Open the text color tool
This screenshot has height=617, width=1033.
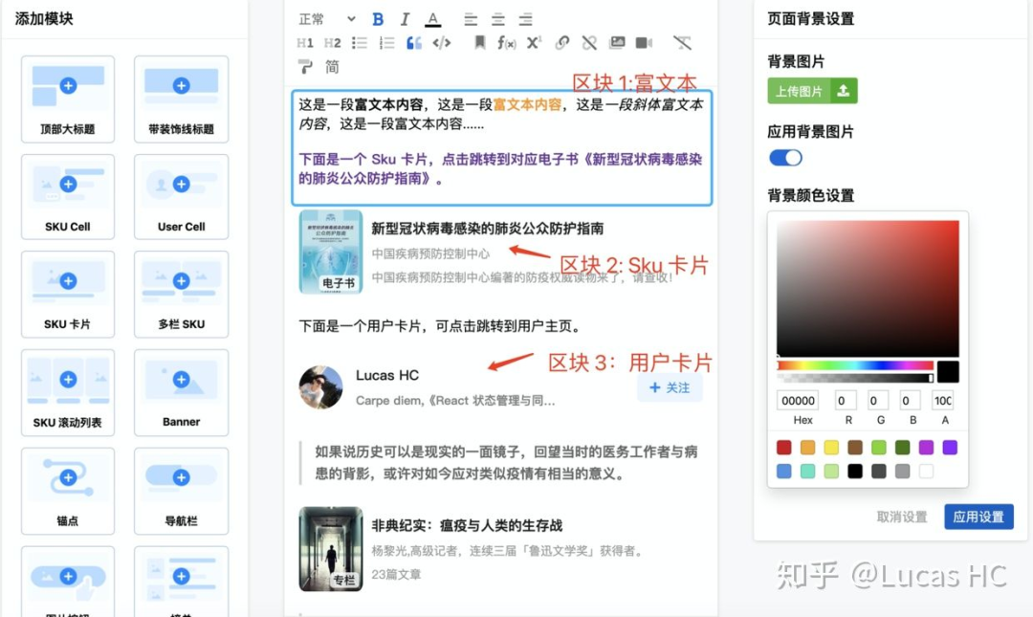point(432,19)
